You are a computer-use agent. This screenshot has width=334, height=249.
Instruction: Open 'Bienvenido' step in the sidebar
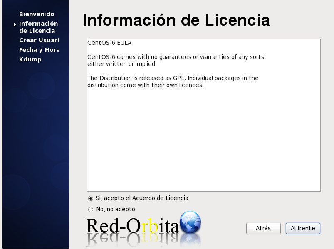click(x=37, y=14)
